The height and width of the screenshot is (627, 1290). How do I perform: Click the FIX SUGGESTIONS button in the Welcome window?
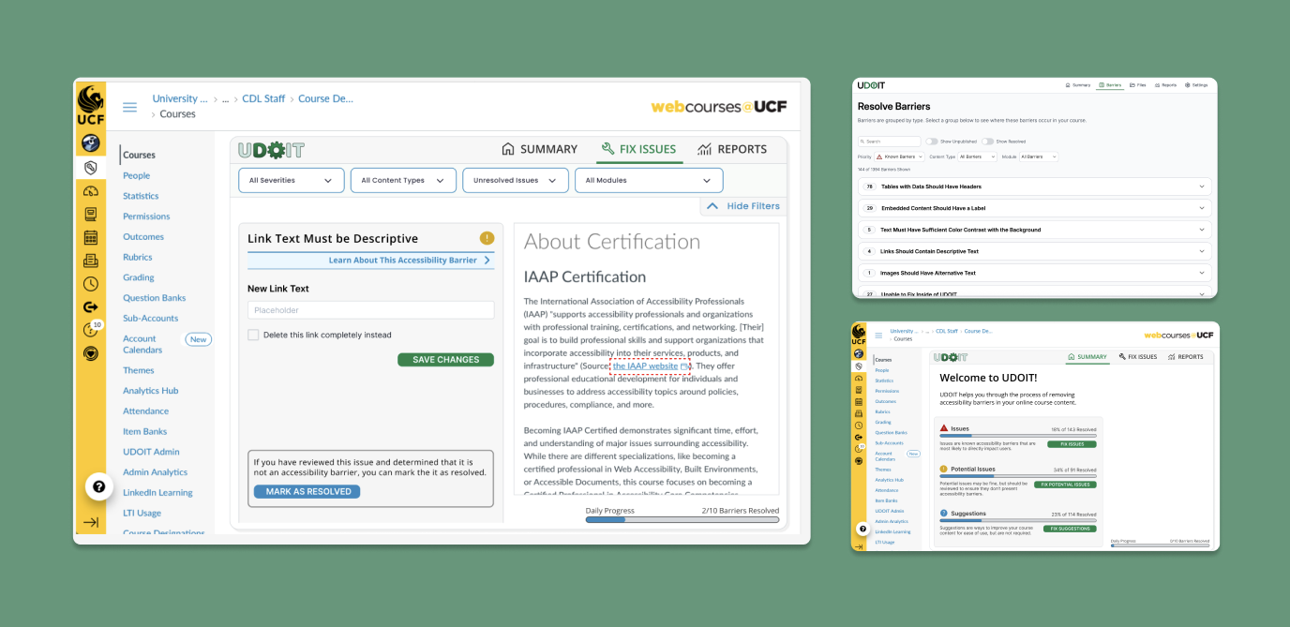pos(1070,529)
